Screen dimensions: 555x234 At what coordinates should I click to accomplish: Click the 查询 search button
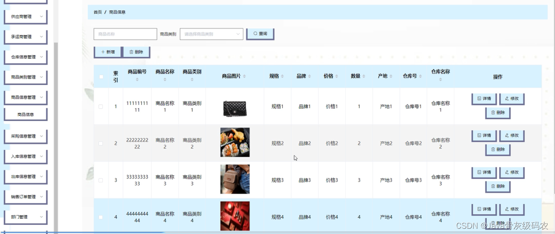click(260, 34)
